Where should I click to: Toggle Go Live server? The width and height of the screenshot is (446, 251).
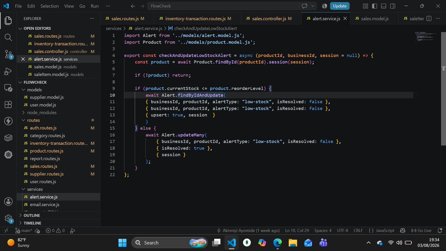click(x=421, y=231)
